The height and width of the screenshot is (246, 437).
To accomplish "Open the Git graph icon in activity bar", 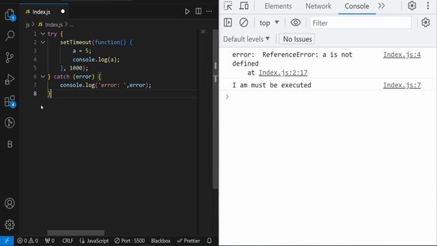I will click(x=10, y=123).
